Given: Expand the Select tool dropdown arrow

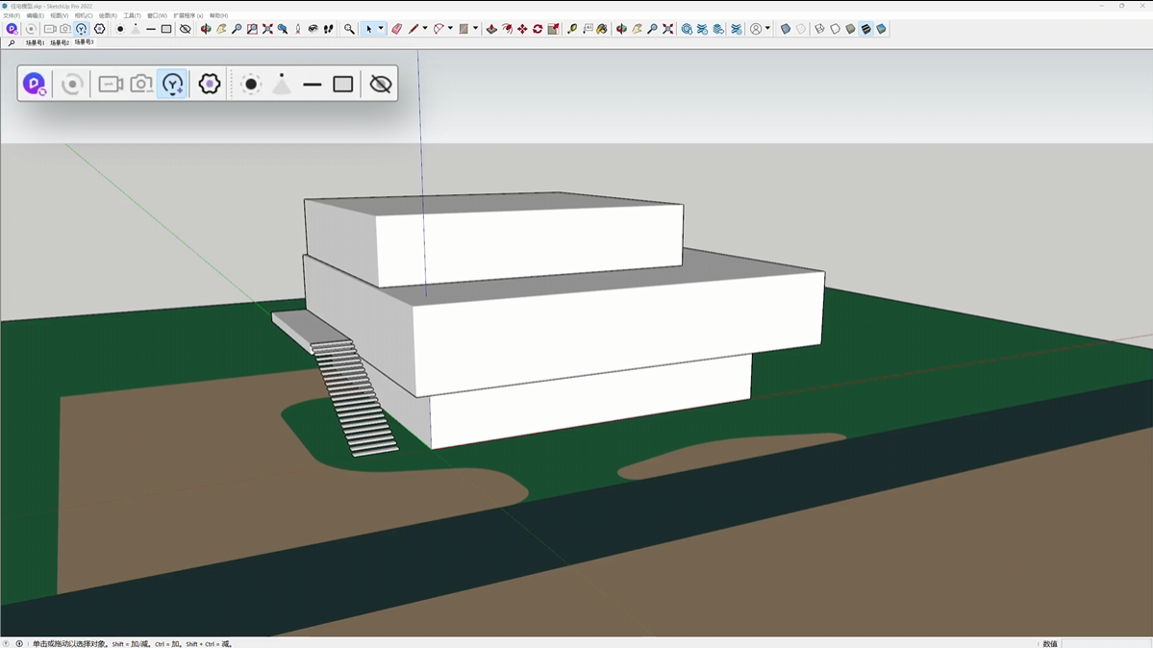Looking at the screenshot, I should (381, 29).
